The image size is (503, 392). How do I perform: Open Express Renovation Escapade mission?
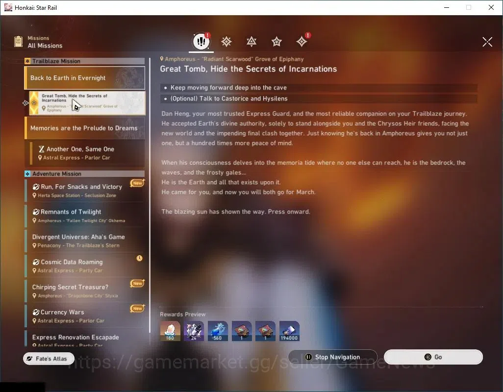pos(85,339)
